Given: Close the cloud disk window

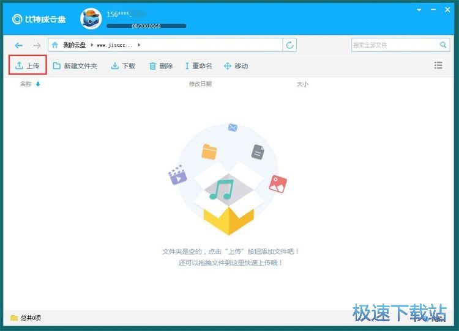Looking at the screenshot, I should [x=447, y=10].
